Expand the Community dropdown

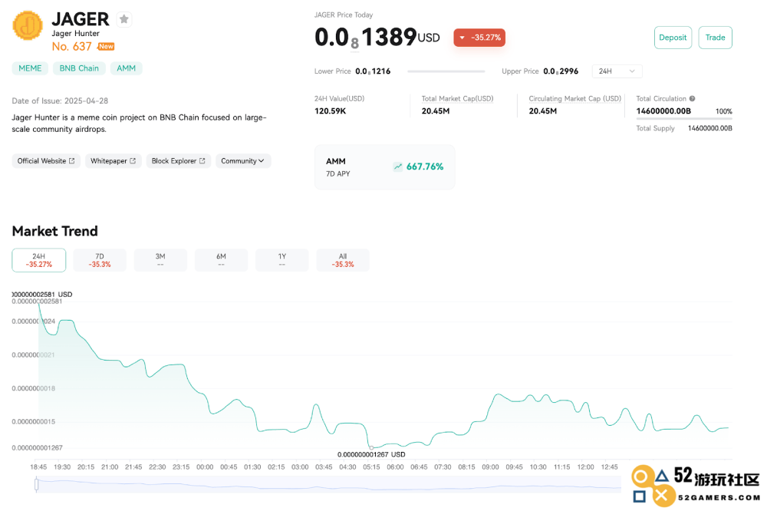243,161
